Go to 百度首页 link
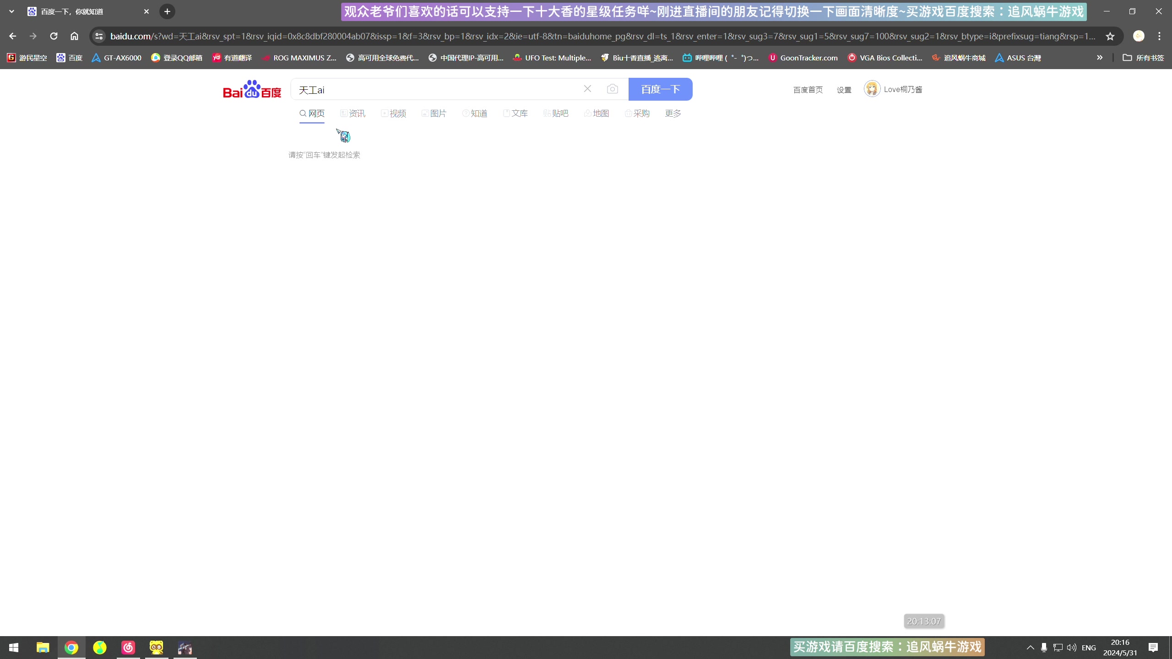Screen dimensions: 1172x659 tap(808, 90)
